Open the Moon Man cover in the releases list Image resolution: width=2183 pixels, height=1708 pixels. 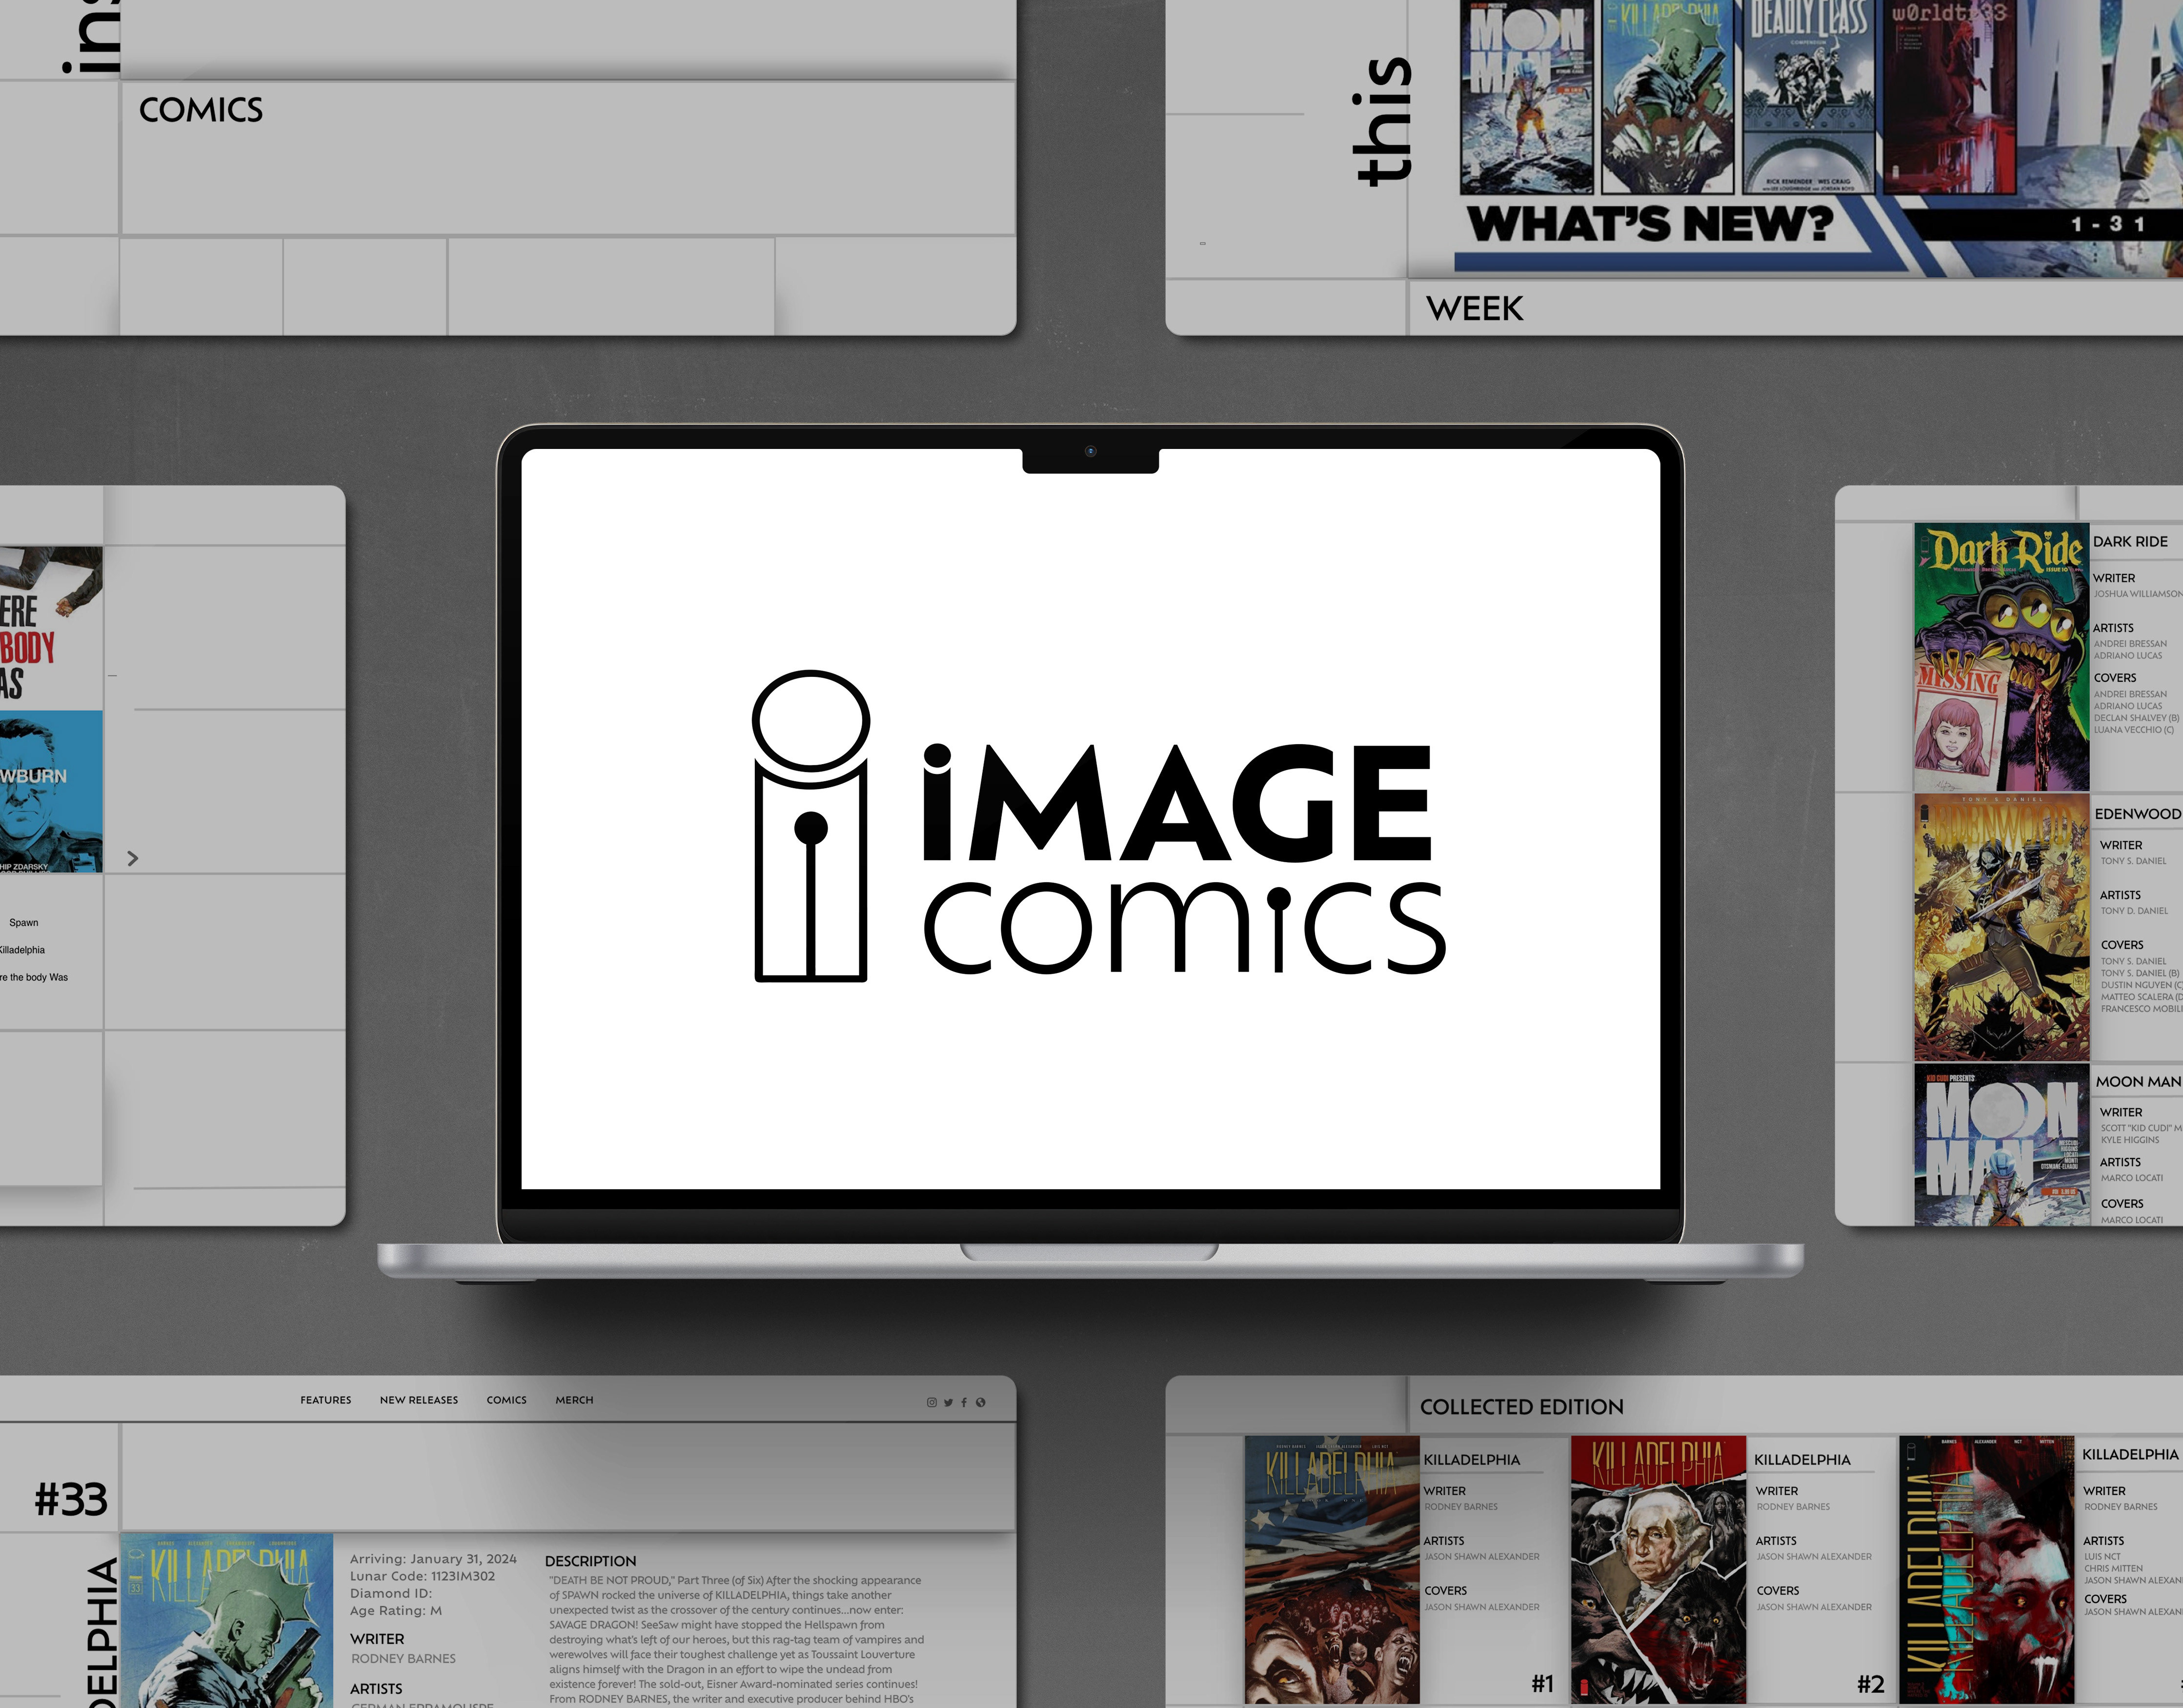click(x=2001, y=1145)
